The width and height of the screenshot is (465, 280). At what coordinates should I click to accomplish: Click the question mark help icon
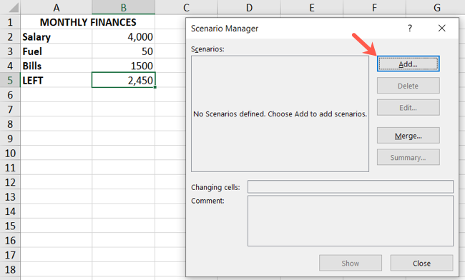(409, 29)
